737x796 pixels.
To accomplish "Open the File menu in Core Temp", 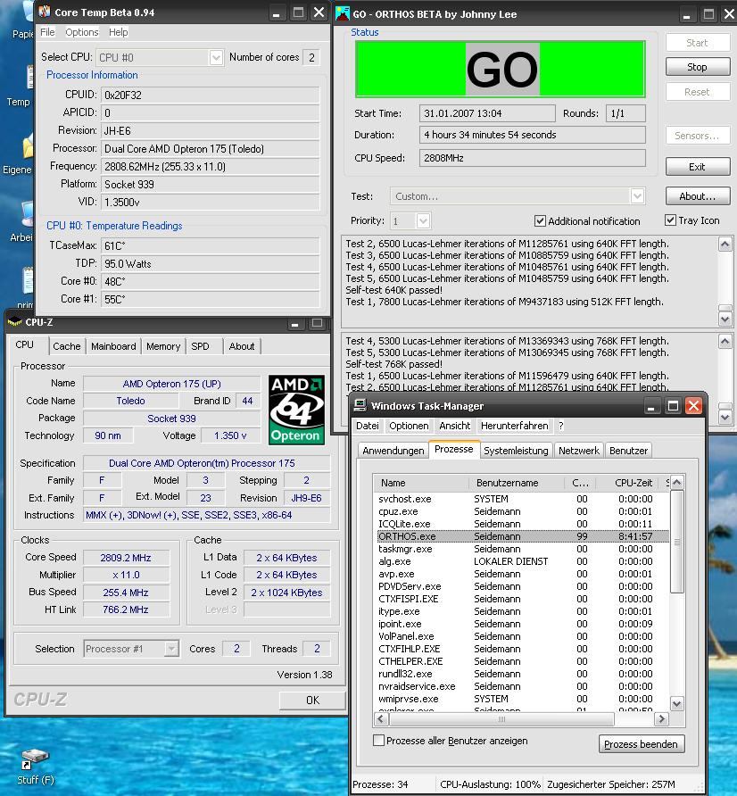I will click(x=47, y=32).
